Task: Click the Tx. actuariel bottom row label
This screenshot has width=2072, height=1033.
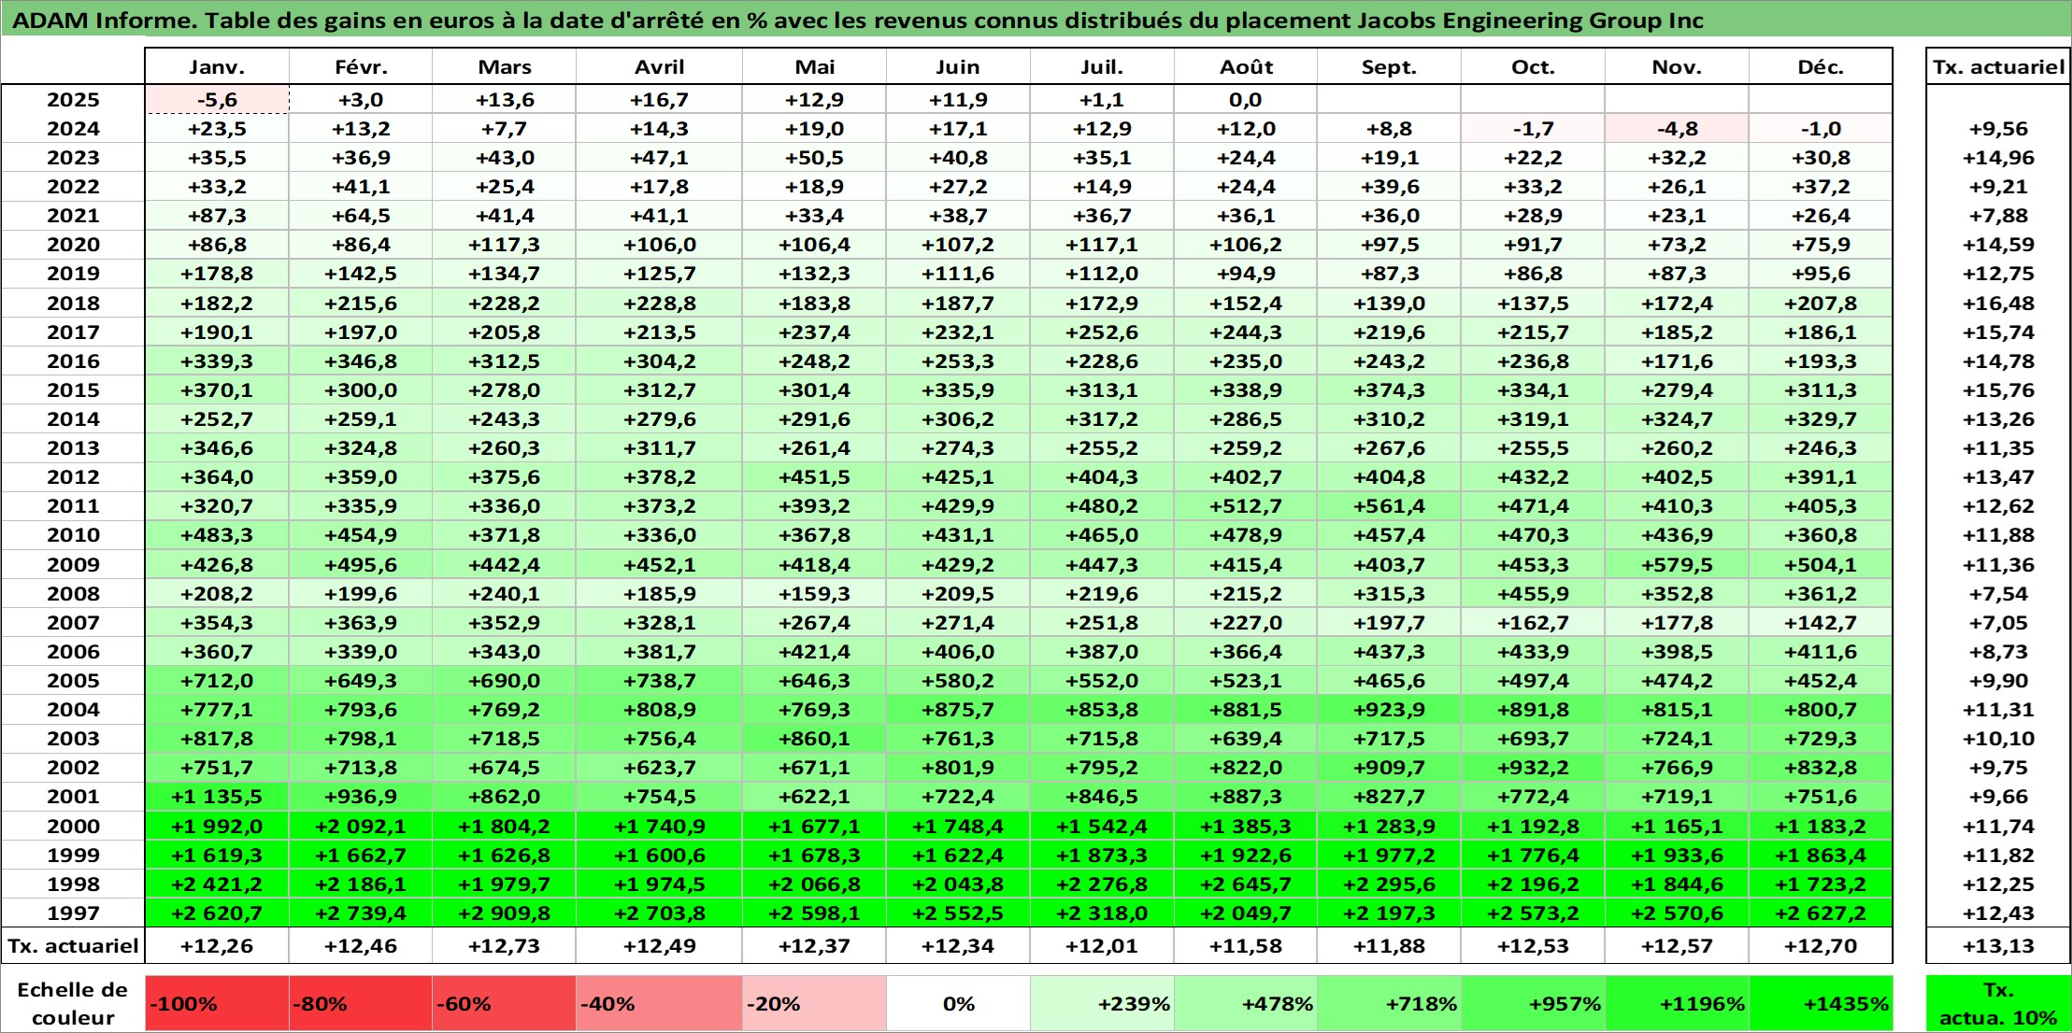Action: [73, 945]
